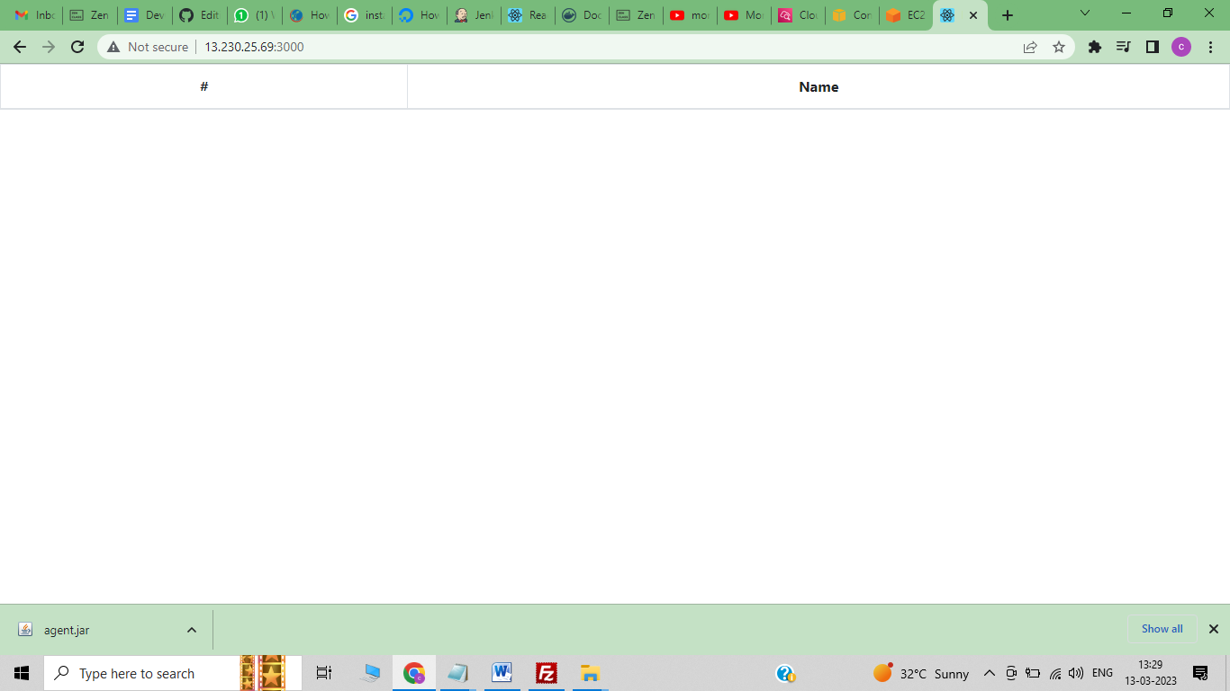
Task: Switch to the Jenkins tab
Action: tap(475, 15)
